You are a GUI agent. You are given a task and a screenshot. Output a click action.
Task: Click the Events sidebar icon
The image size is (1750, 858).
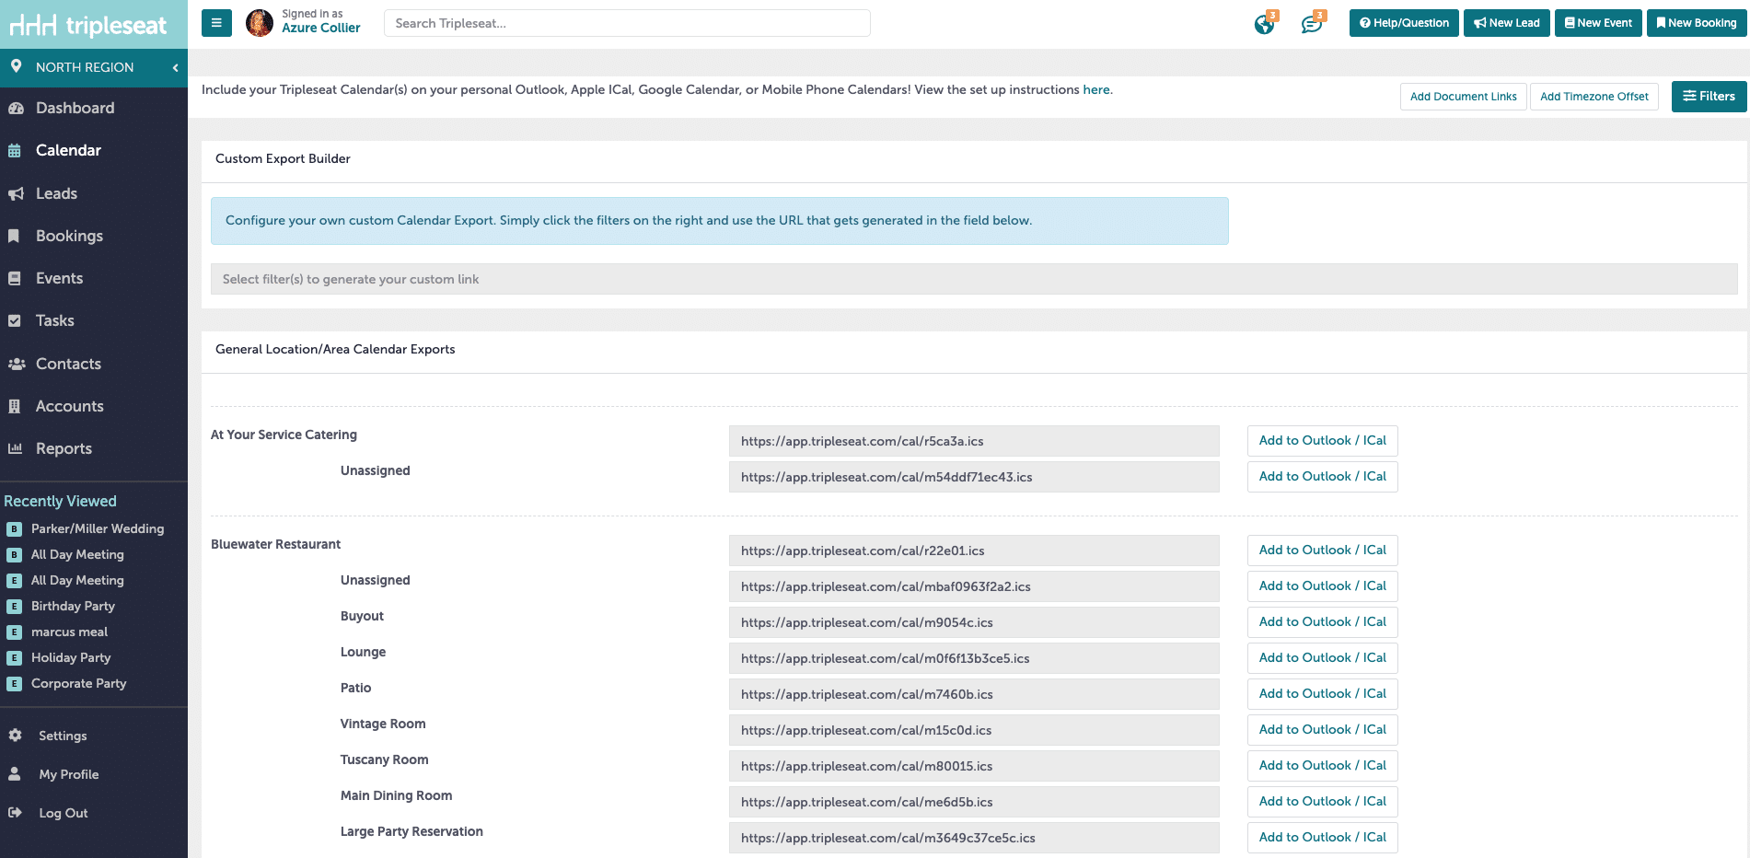tap(14, 278)
